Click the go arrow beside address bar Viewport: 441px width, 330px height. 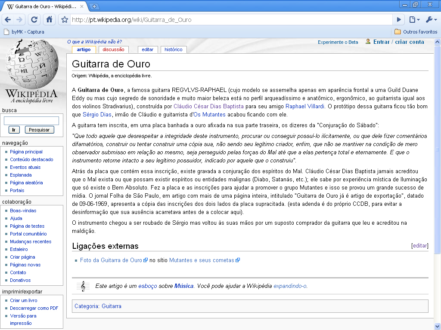(x=399, y=20)
